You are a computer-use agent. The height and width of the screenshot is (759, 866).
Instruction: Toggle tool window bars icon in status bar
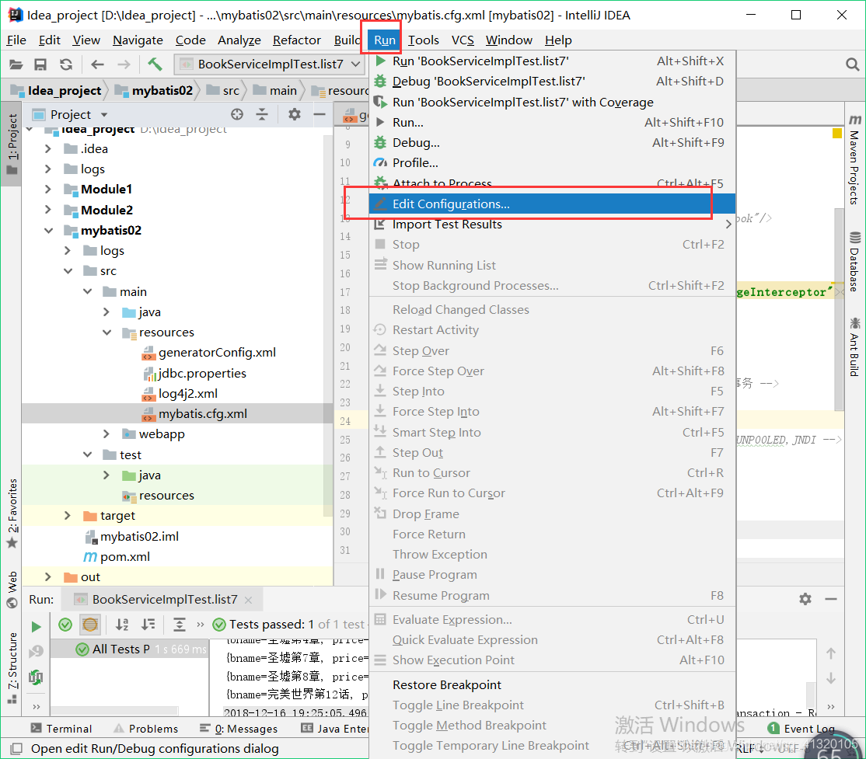pyautogui.click(x=16, y=748)
